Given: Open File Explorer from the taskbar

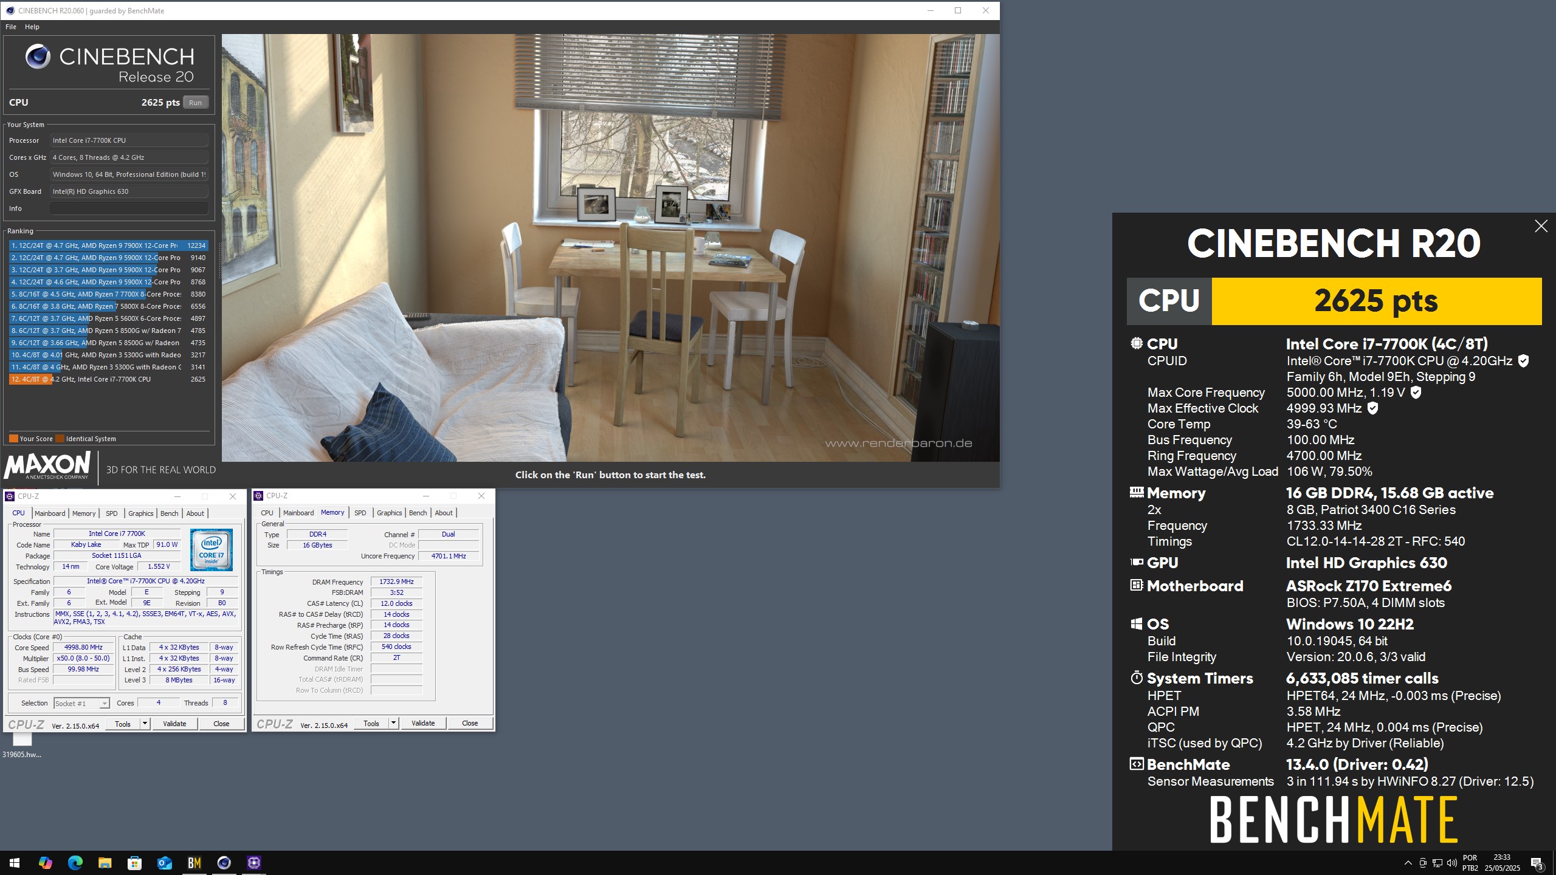Looking at the screenshot, I should (105, 862).
